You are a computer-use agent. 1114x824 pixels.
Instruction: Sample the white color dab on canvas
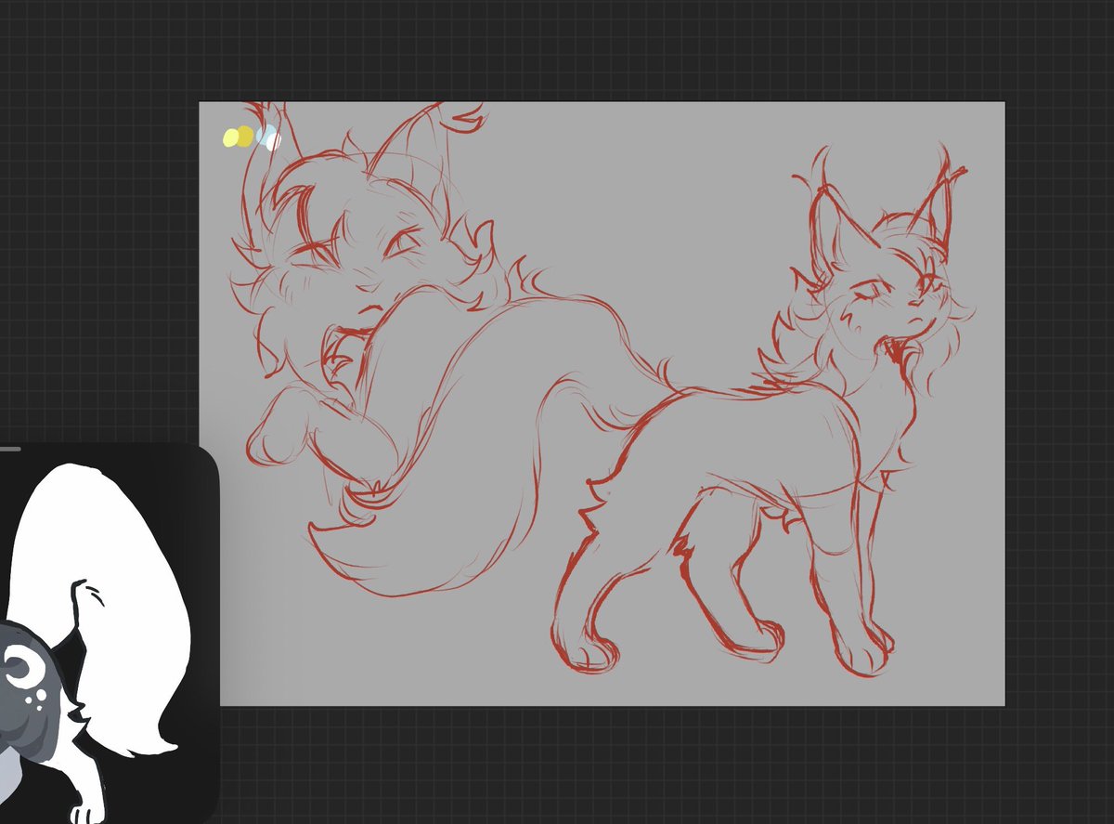(x=271, y=142)
